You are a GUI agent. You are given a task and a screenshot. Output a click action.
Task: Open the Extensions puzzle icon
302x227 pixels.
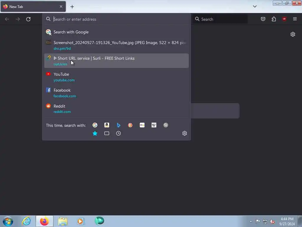point(274,19)
